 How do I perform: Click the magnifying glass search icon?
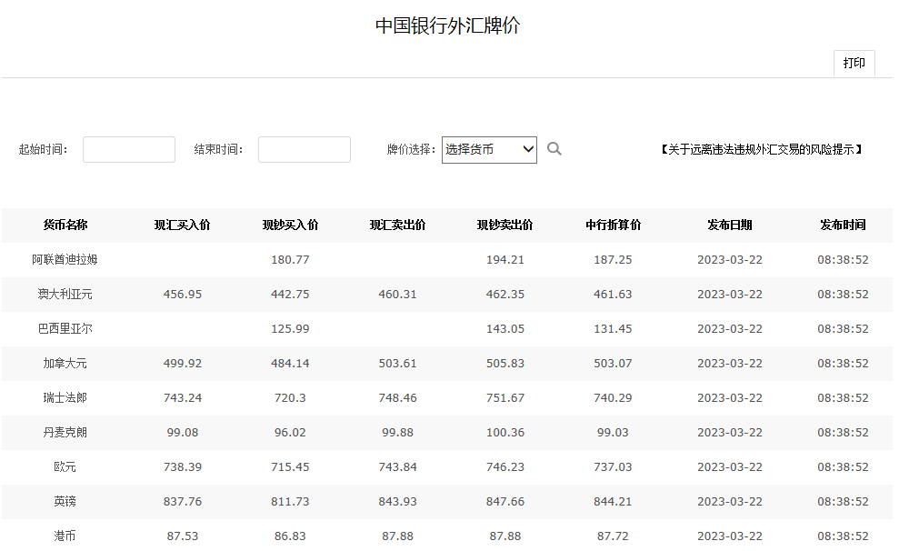point(554,149)
